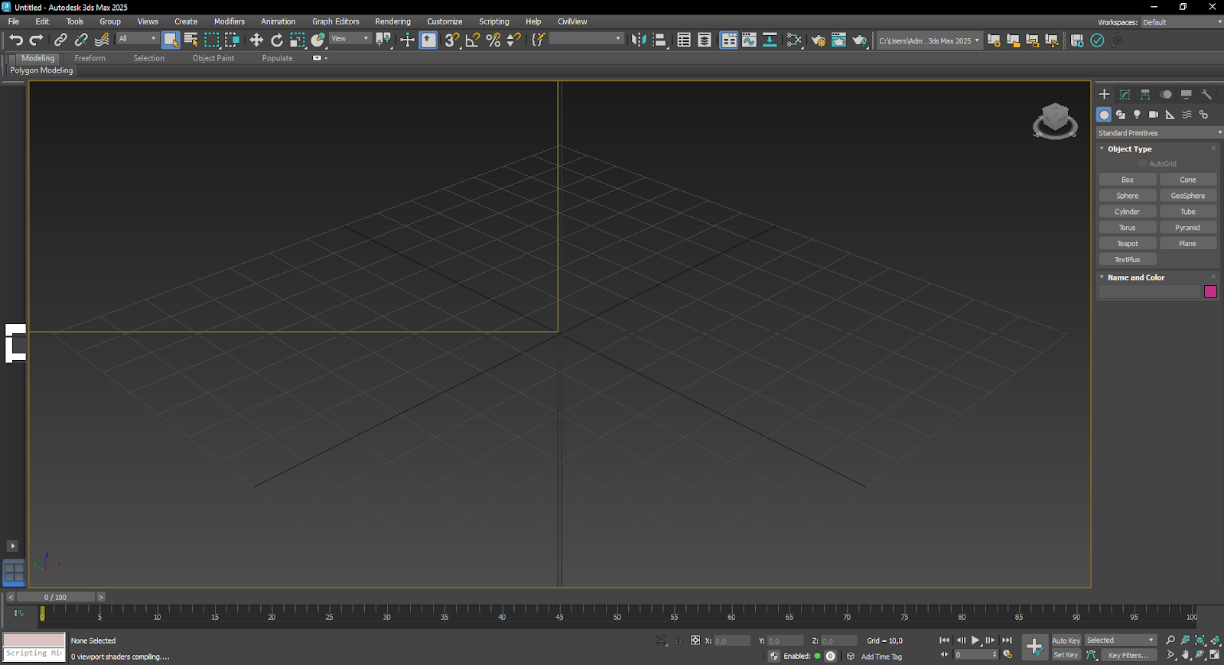The height and width of the screenshot is (665, 1224).
Task: Click the Key Filters button
Action: tap(1128, 655)
